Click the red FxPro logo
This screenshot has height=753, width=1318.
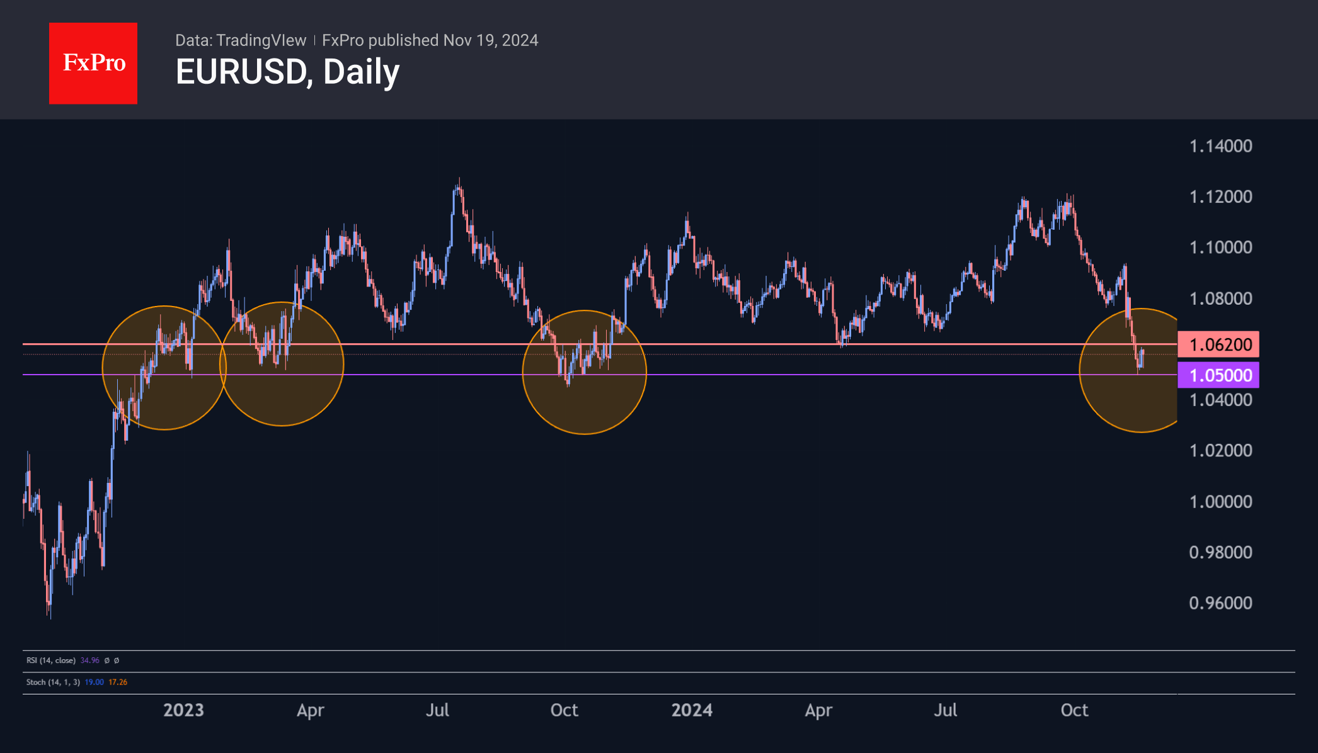(93, 63)
